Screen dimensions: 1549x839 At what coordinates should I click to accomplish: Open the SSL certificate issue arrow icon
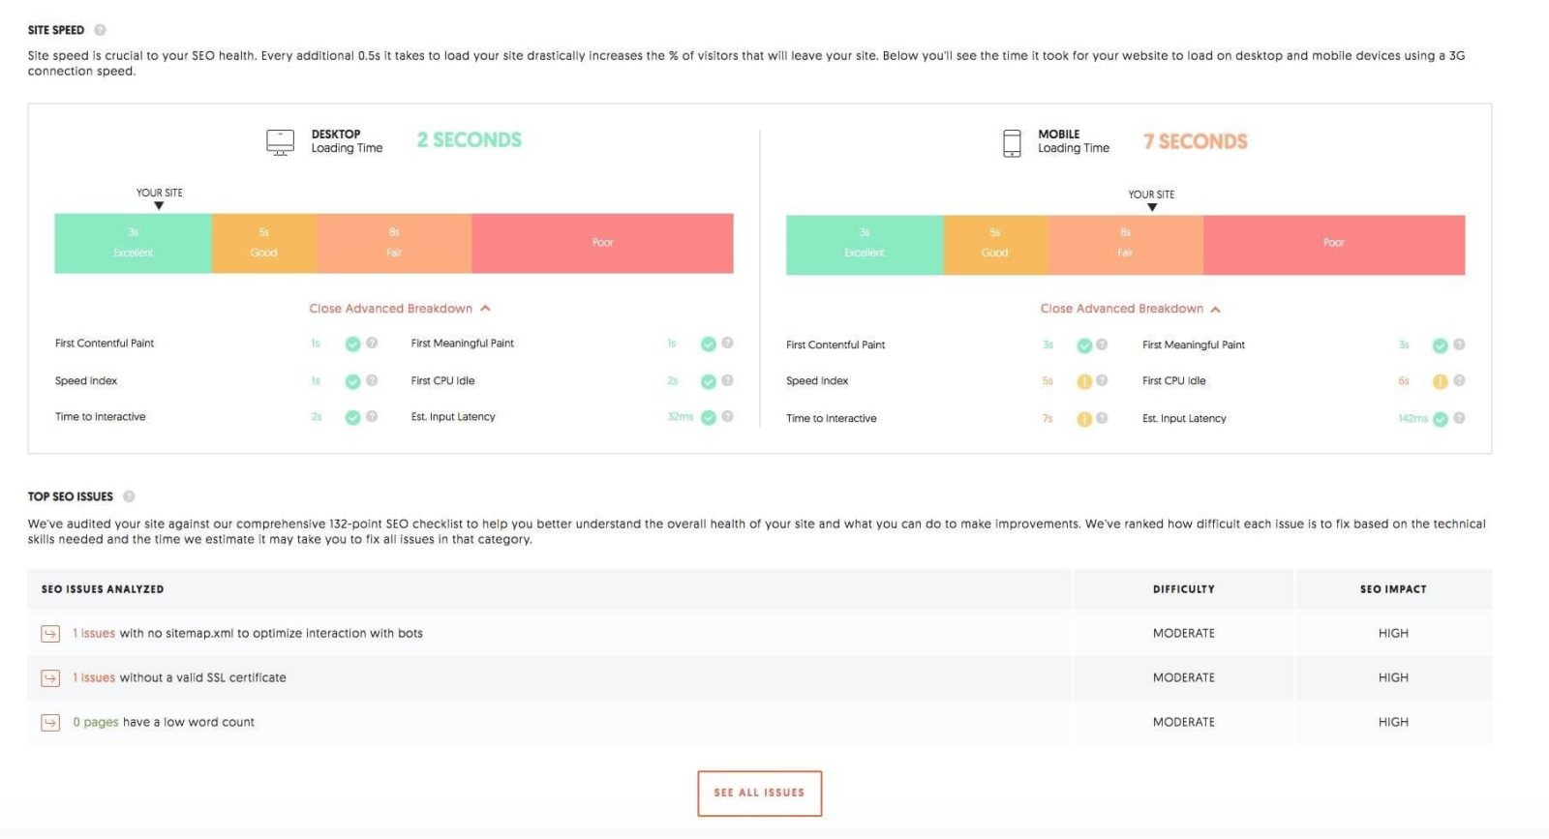(50, 678)
